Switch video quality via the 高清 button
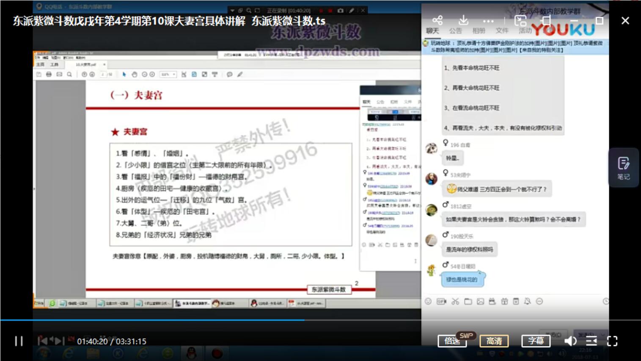Screen dimensions: 641x361 [x=494, y=341]
